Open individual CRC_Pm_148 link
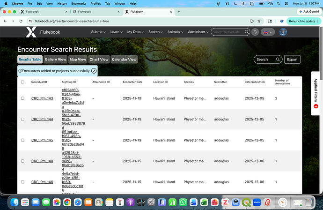 point(42,161)
